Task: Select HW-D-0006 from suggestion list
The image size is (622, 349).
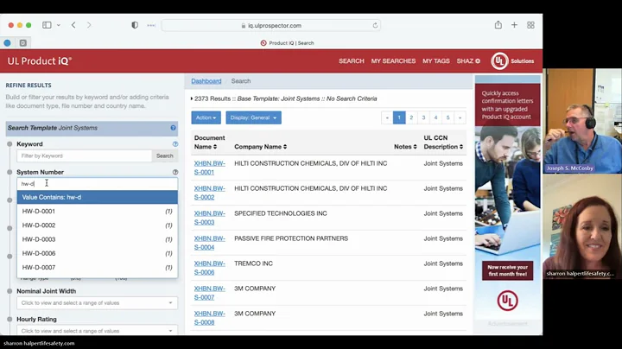Action: (97, 253)
